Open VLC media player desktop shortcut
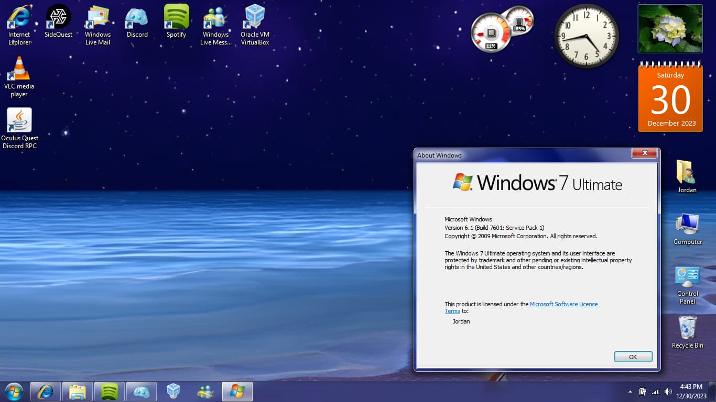Viewport: 716px width, 402px height. 19,76
